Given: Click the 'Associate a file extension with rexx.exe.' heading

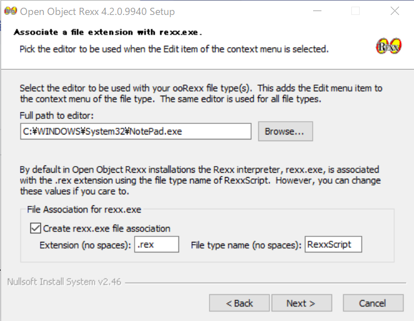Looking at the screenshot, I should coord(108,32).
